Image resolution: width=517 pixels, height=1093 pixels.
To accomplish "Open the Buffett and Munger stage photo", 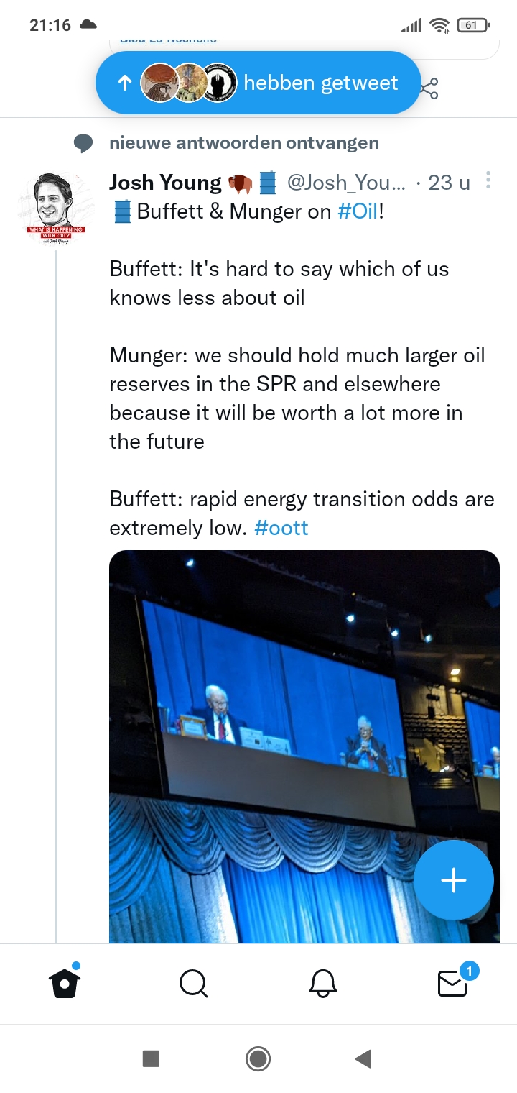I will point(304,746).
